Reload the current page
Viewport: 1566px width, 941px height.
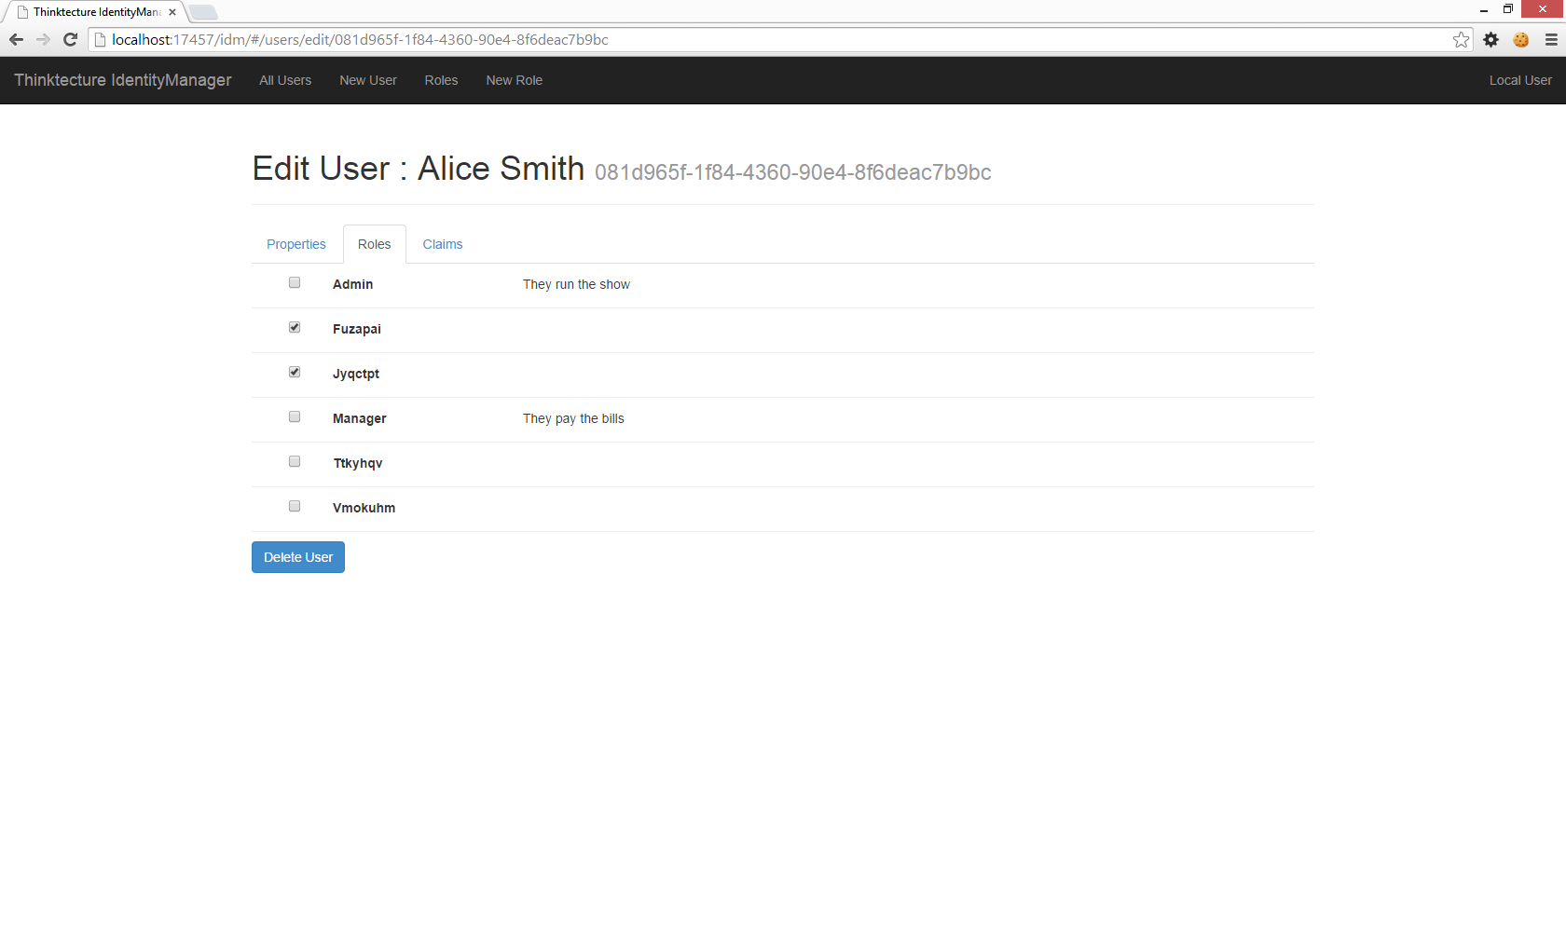pyautogui.click(x=70, y=39)
